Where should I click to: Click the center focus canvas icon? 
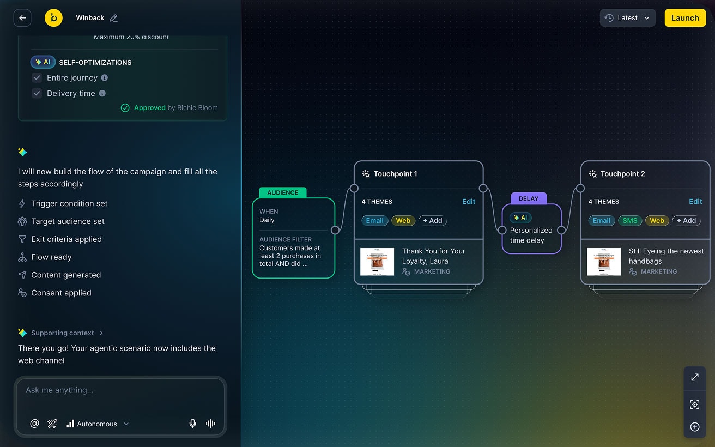click(695, 404)
